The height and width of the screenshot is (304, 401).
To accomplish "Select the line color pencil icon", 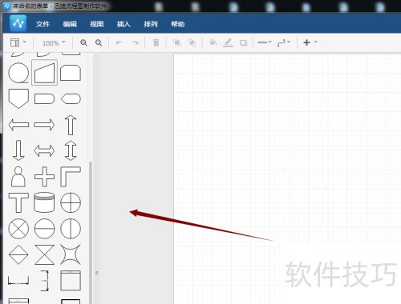I will (x=228, y=42).
